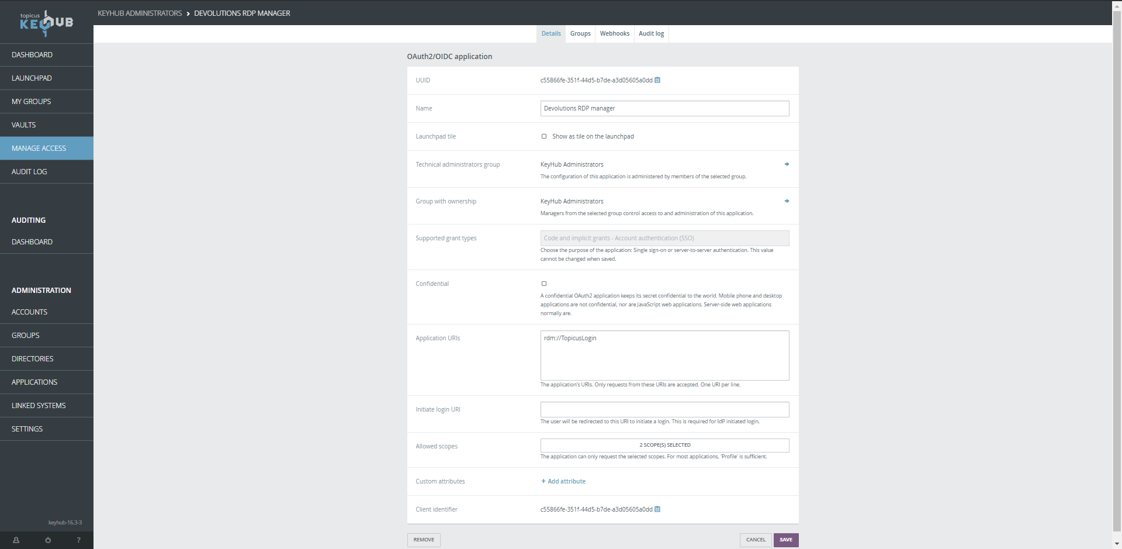Follow the arrow beside Group with ownership

787,201
